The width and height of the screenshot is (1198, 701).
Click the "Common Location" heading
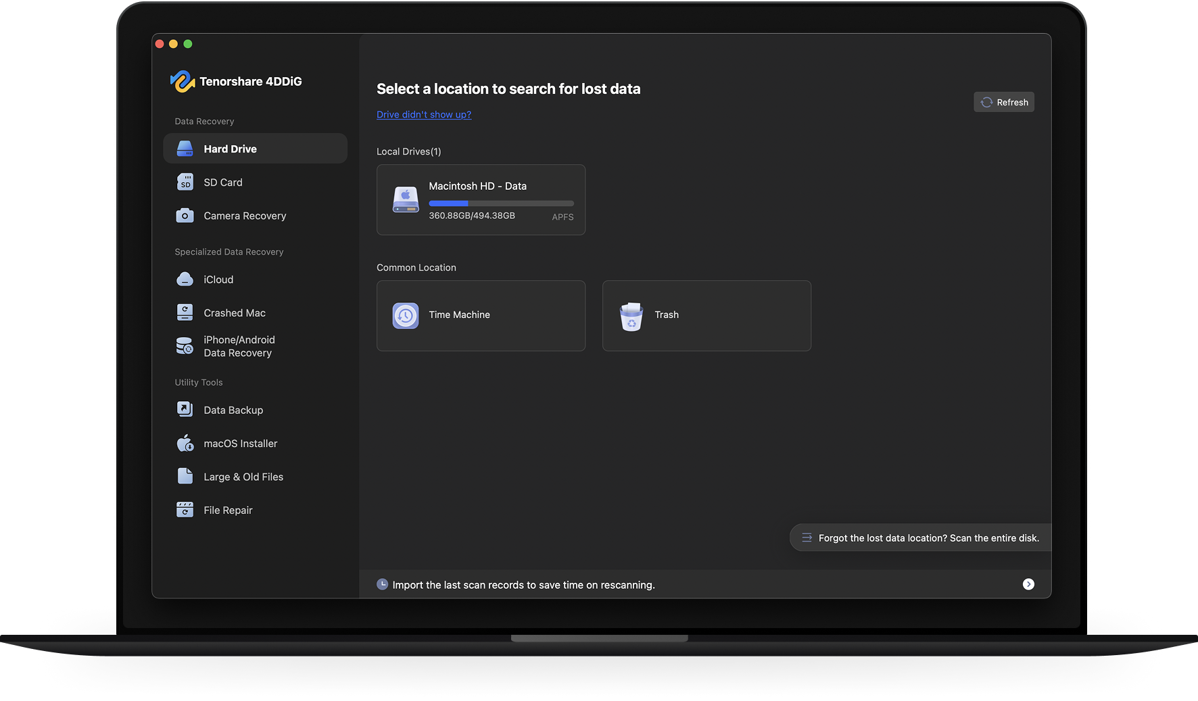(416, 267)
